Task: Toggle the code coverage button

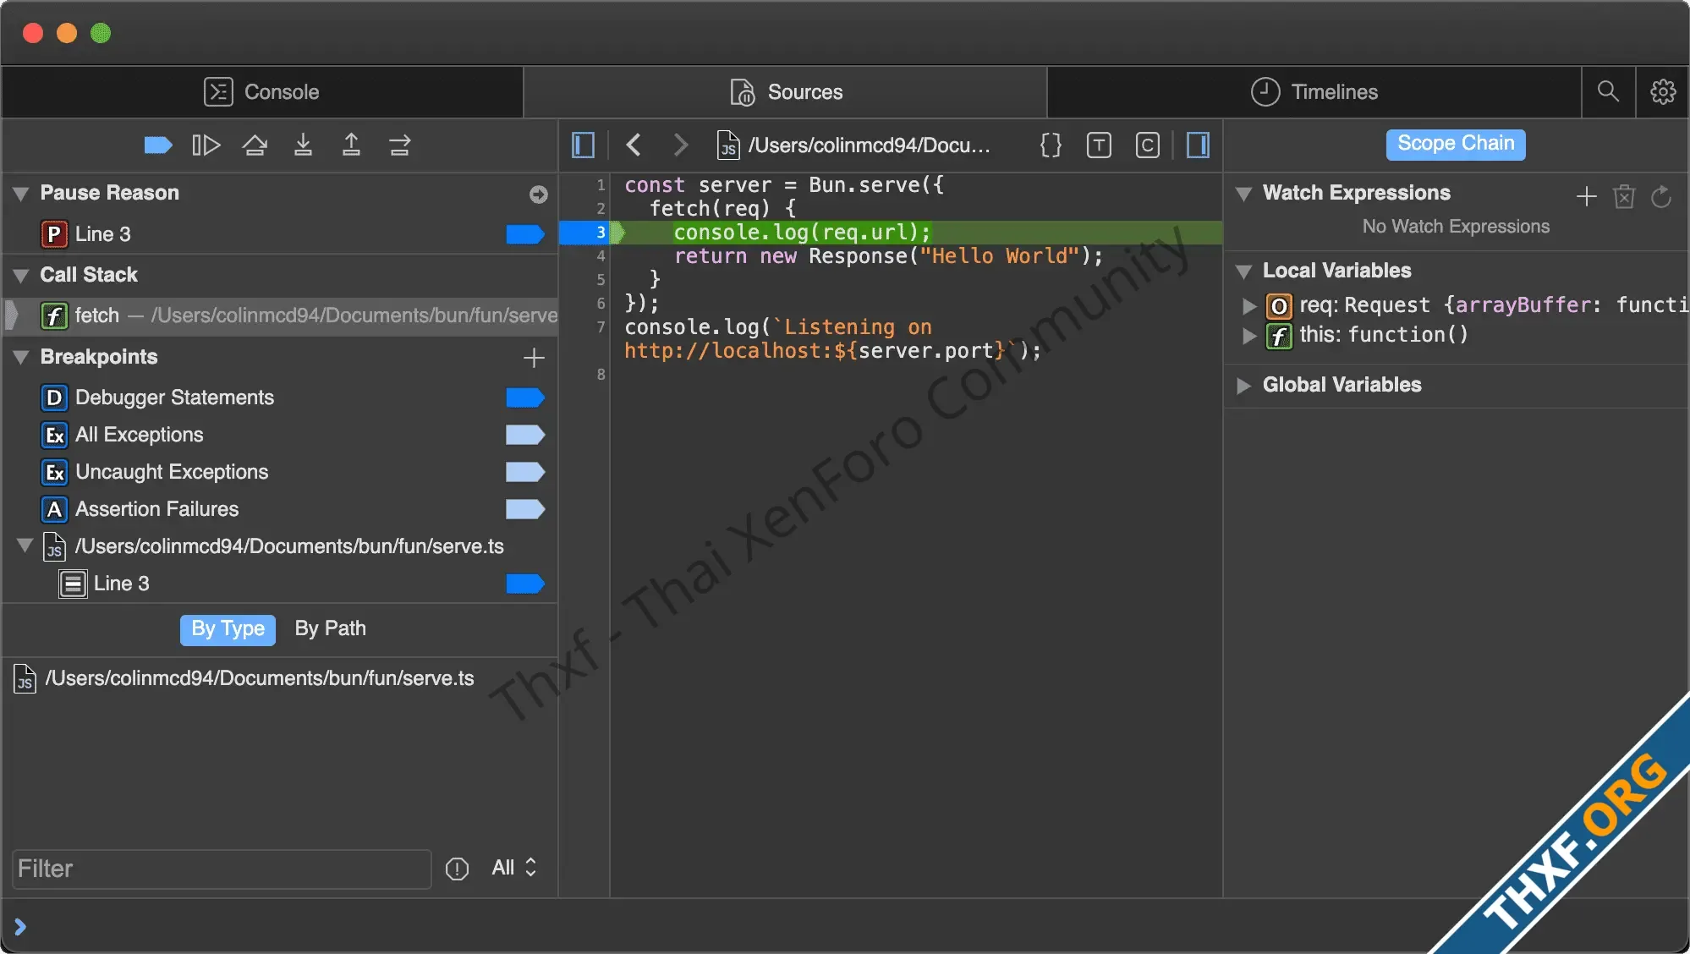Action: [1147, 145]
